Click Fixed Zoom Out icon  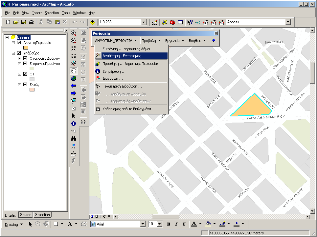coord(74,56)
